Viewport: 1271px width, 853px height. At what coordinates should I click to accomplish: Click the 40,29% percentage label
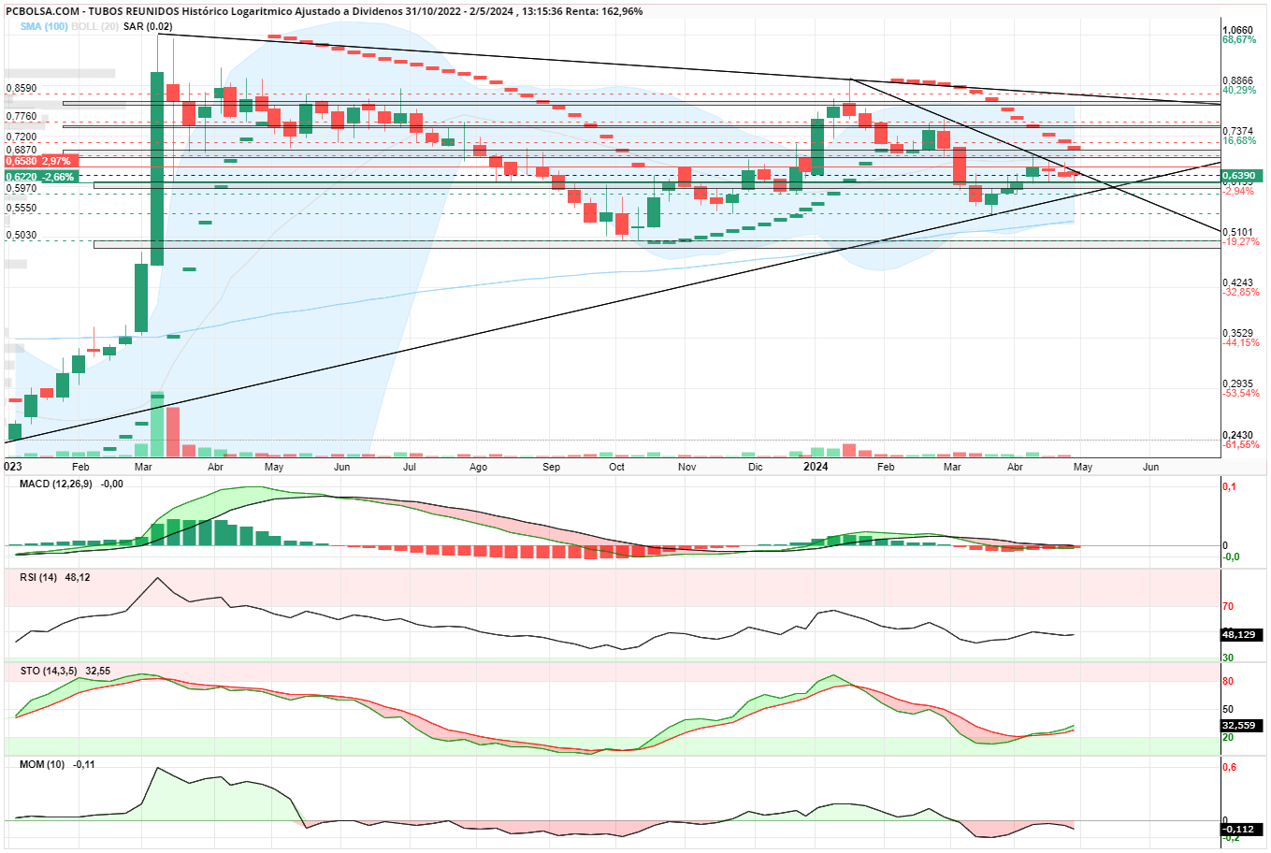pos(1239,91)
